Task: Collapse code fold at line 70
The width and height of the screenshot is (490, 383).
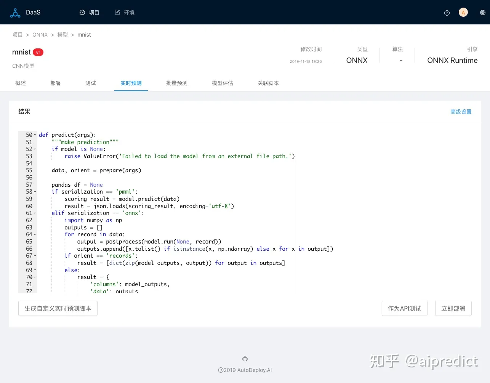Action: pyautogui.click(x=35, y=277)
